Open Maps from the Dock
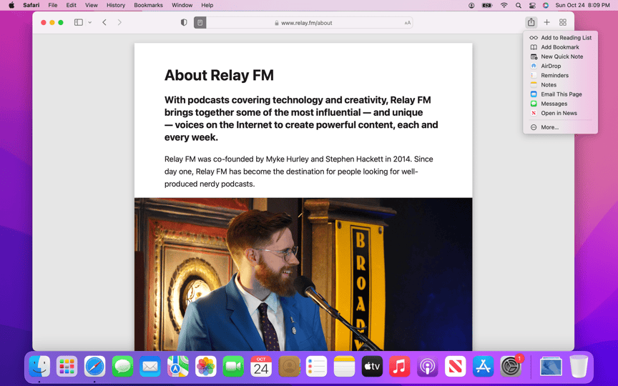 (x=178, y=366)
